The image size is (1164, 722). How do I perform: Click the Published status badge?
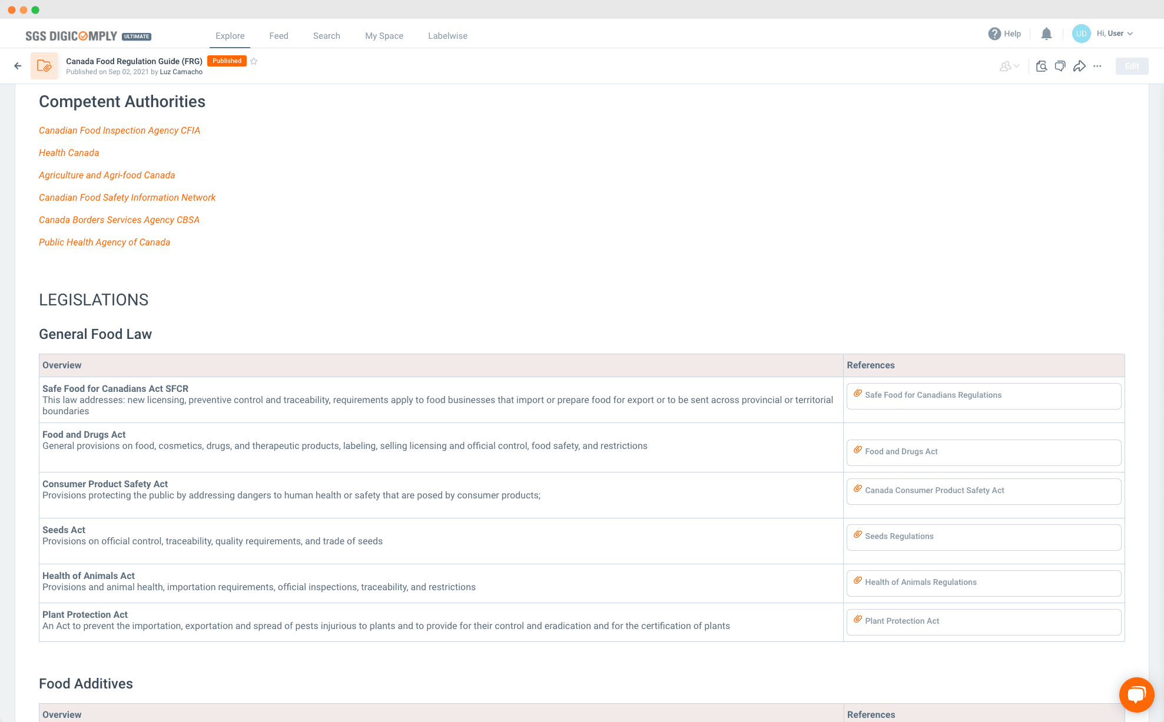pyautogui.click(x=227, y=61)
